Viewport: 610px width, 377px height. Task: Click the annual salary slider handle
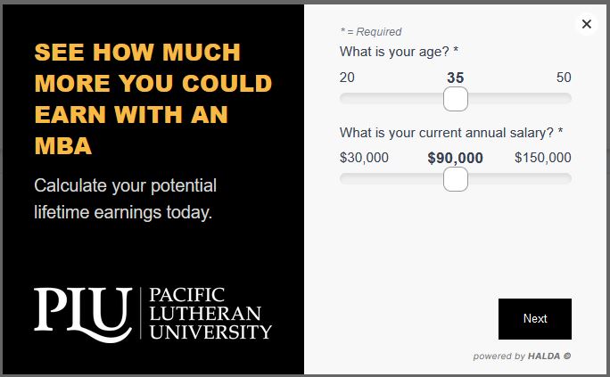(456, 179)
